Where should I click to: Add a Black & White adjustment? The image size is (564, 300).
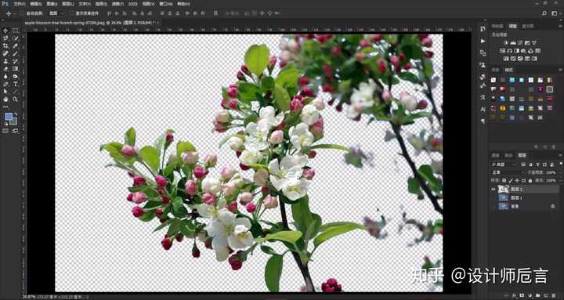[x=517, y=51]
